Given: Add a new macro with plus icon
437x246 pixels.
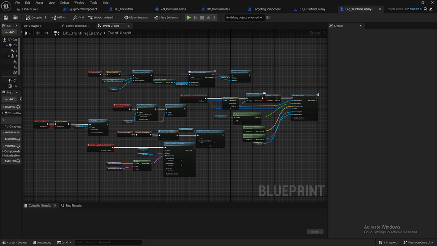Looking at the screenshot, I should tap(18, 139).
